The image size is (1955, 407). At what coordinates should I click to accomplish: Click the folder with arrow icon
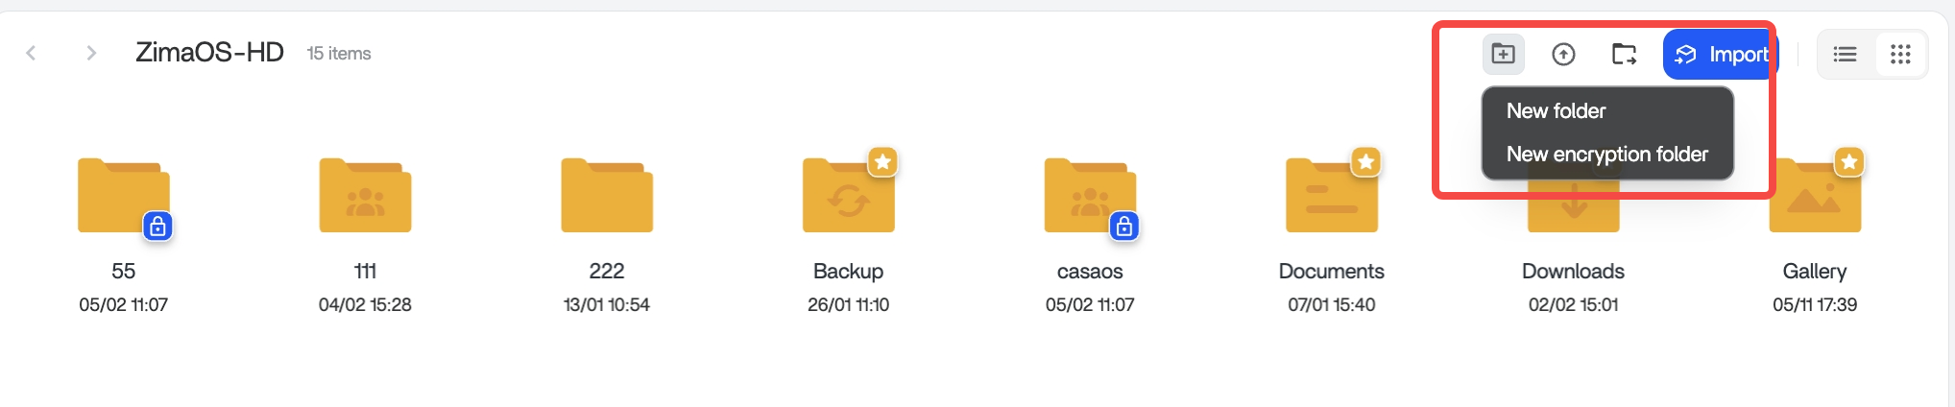pos(1624,55)
